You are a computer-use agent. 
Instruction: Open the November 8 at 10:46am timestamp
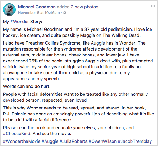point(39,13)
